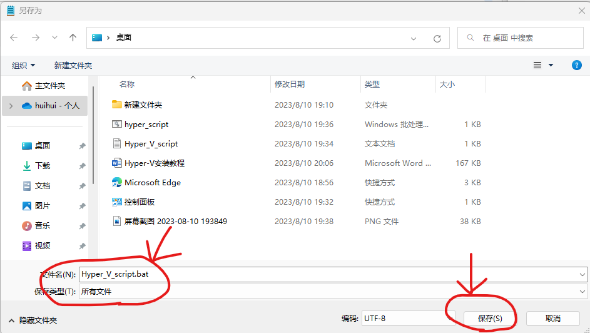Close the 另存为 dialog
The image size is (590, 333).
582,11
